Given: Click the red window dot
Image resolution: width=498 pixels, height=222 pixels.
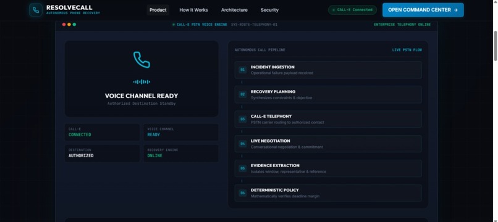Looking at the screenshot, I should pos(64,25).
